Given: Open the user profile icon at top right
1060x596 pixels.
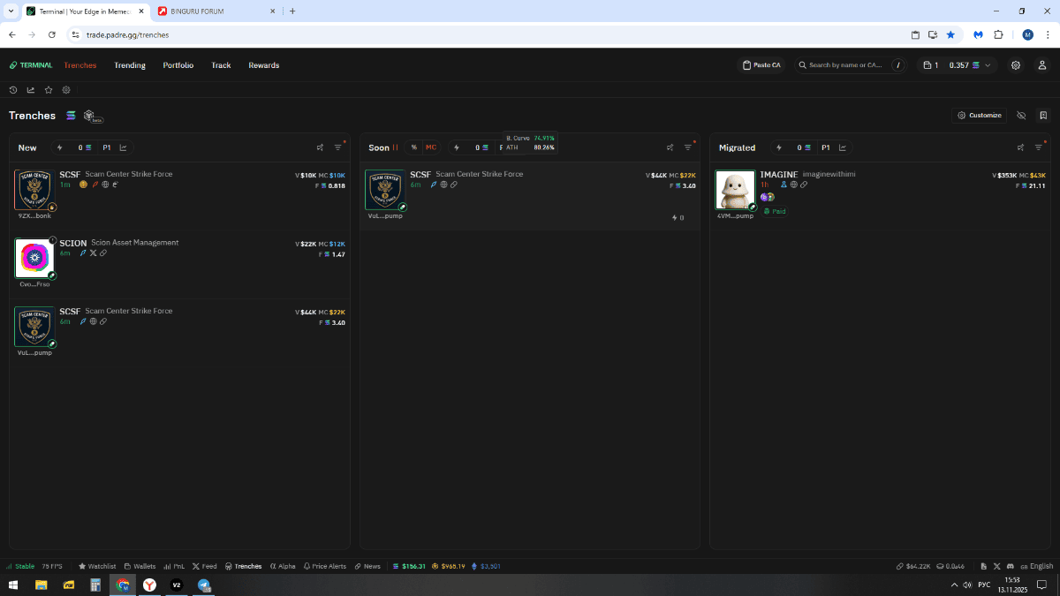Looking at the screenshot, I should tap(1042, 65).
